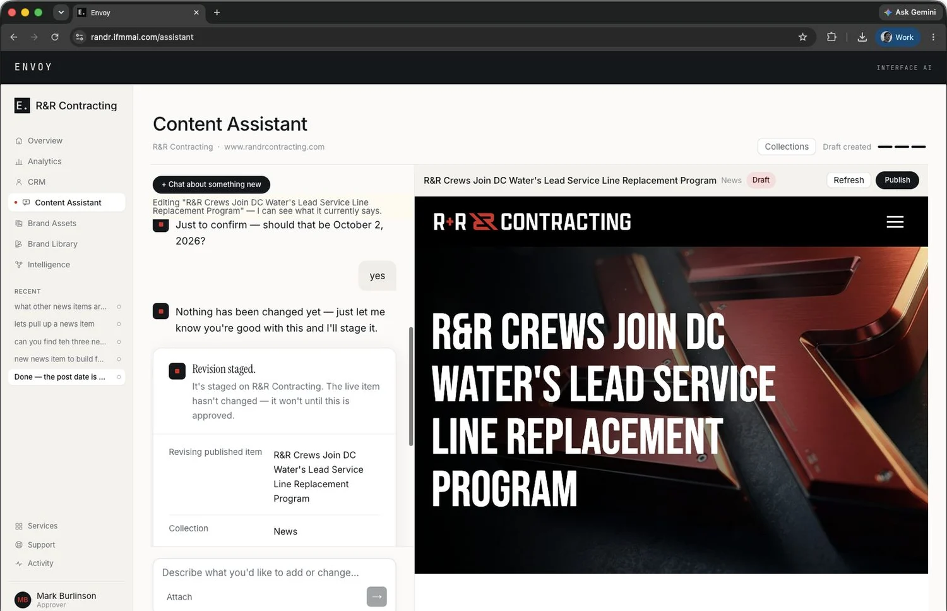Click the Intelligence icon

point(19,265)
